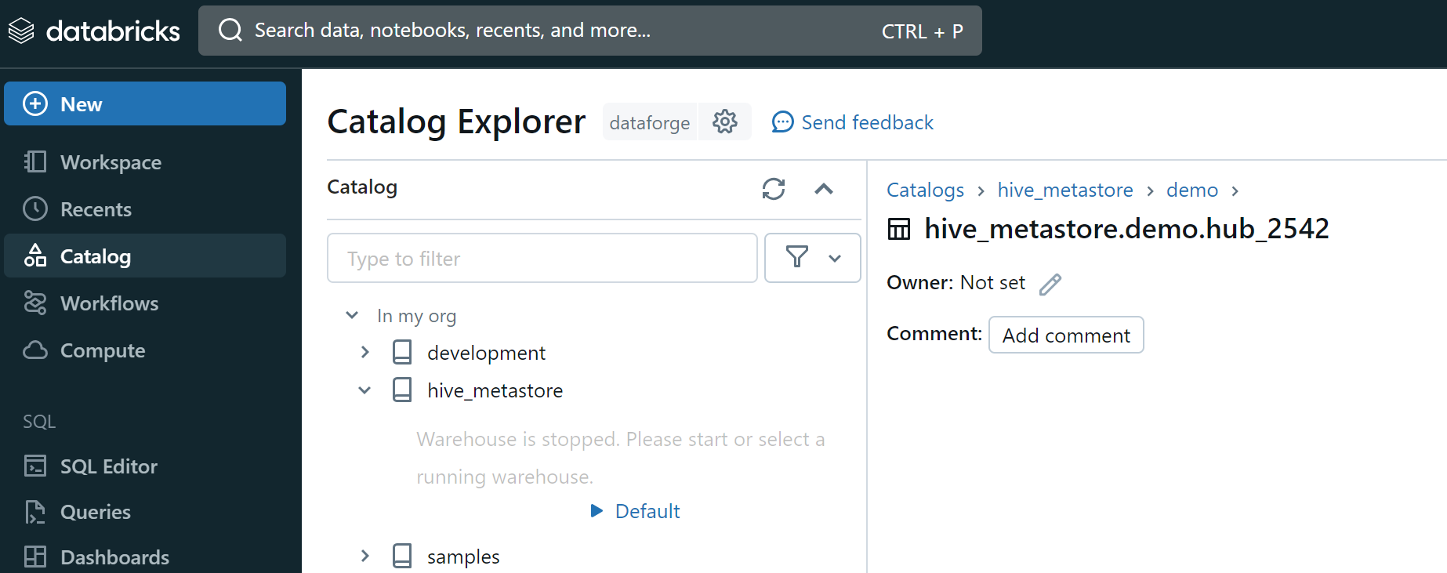Viewport: 1447px width, 573px height.
Task: Click the hive_metastore.demo.hub_2542 table title
Action: point(1126,229)
